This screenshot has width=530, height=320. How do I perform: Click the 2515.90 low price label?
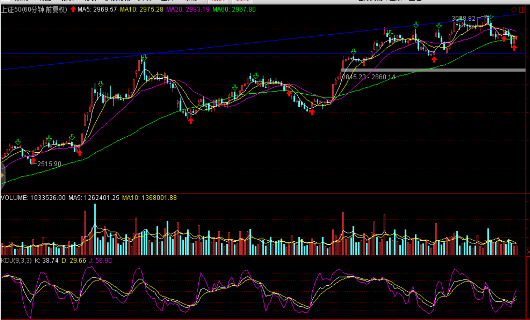click(x=49, y=164)
